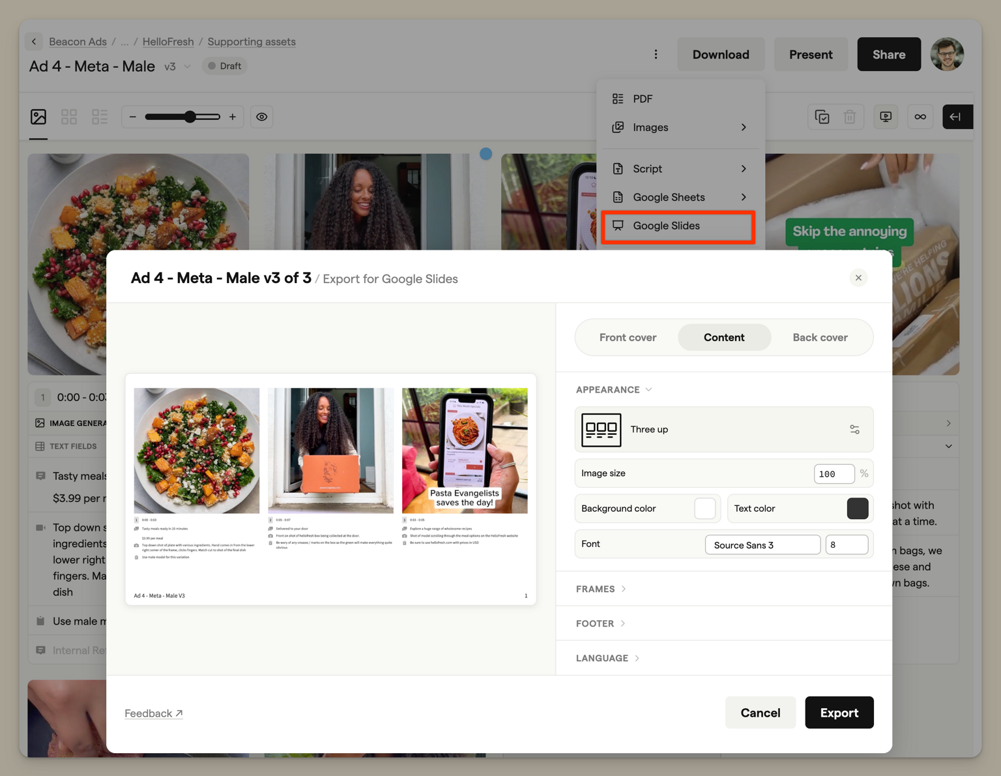
Task: Expand the FRAMES section
Action: point(601,589)
